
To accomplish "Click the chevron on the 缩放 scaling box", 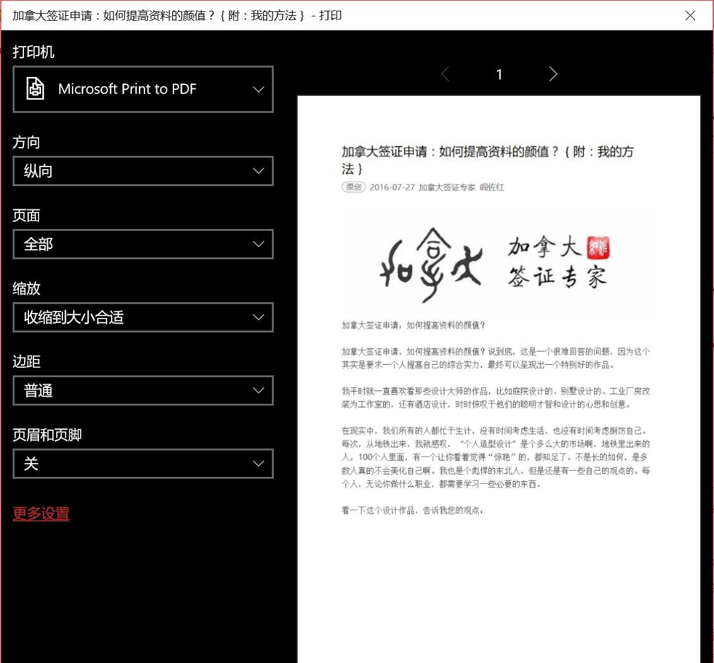I will [x=258, y=317].
